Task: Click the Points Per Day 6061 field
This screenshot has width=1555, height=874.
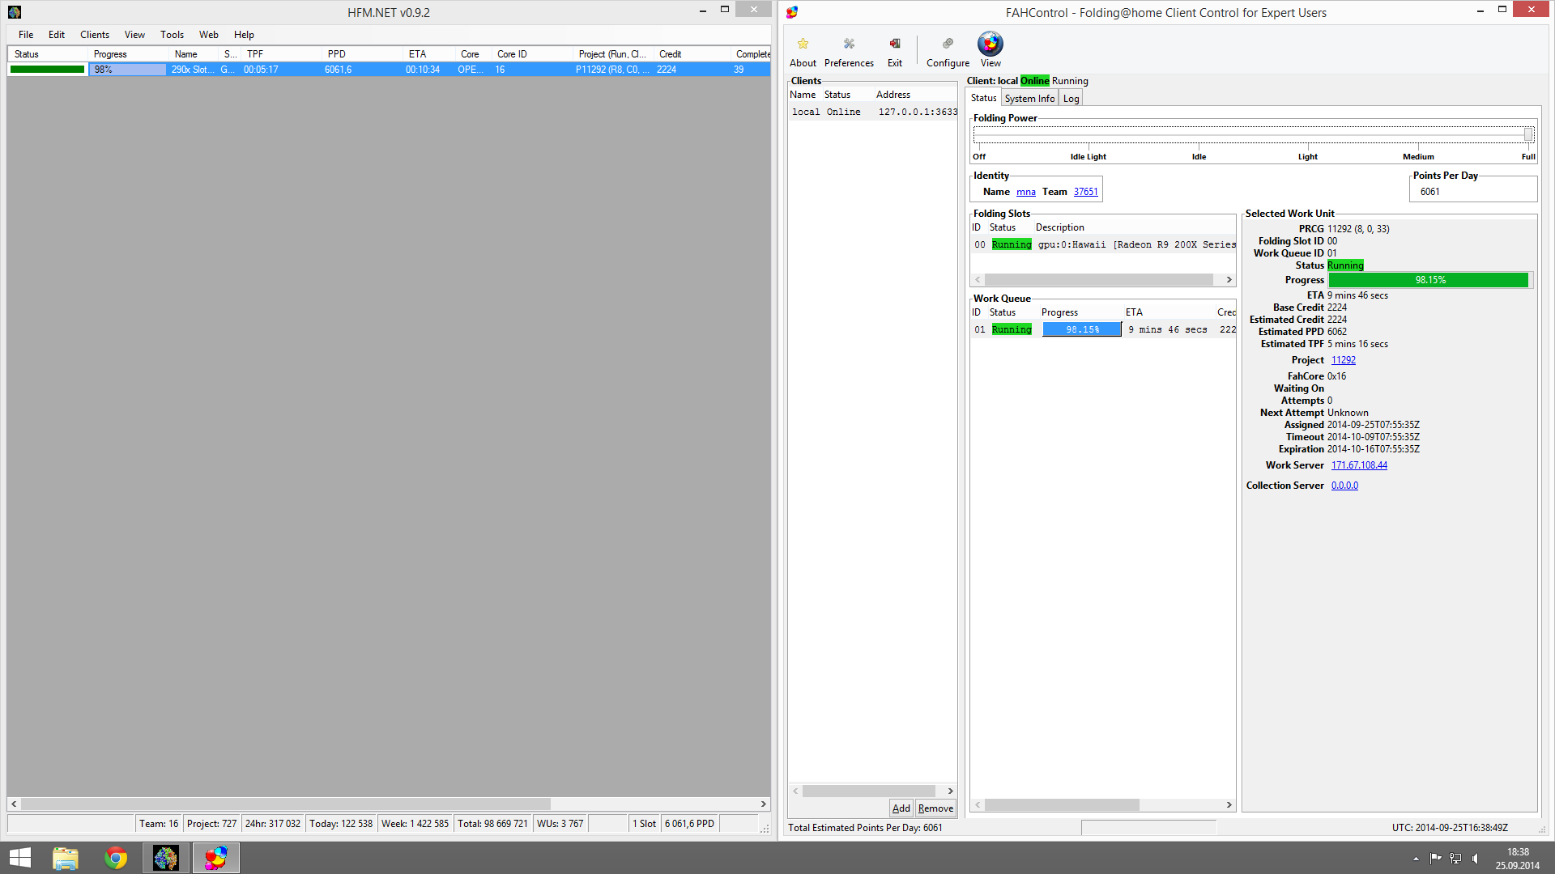Action: [x=1472, y=192]
